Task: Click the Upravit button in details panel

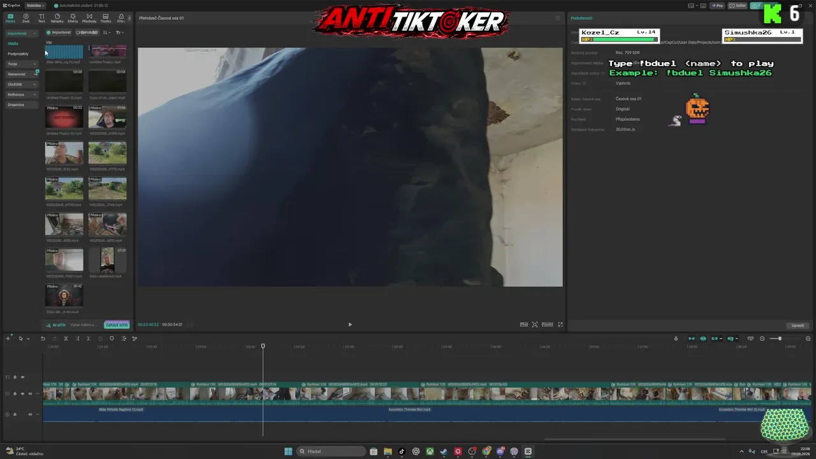Action: coord(798,325)
